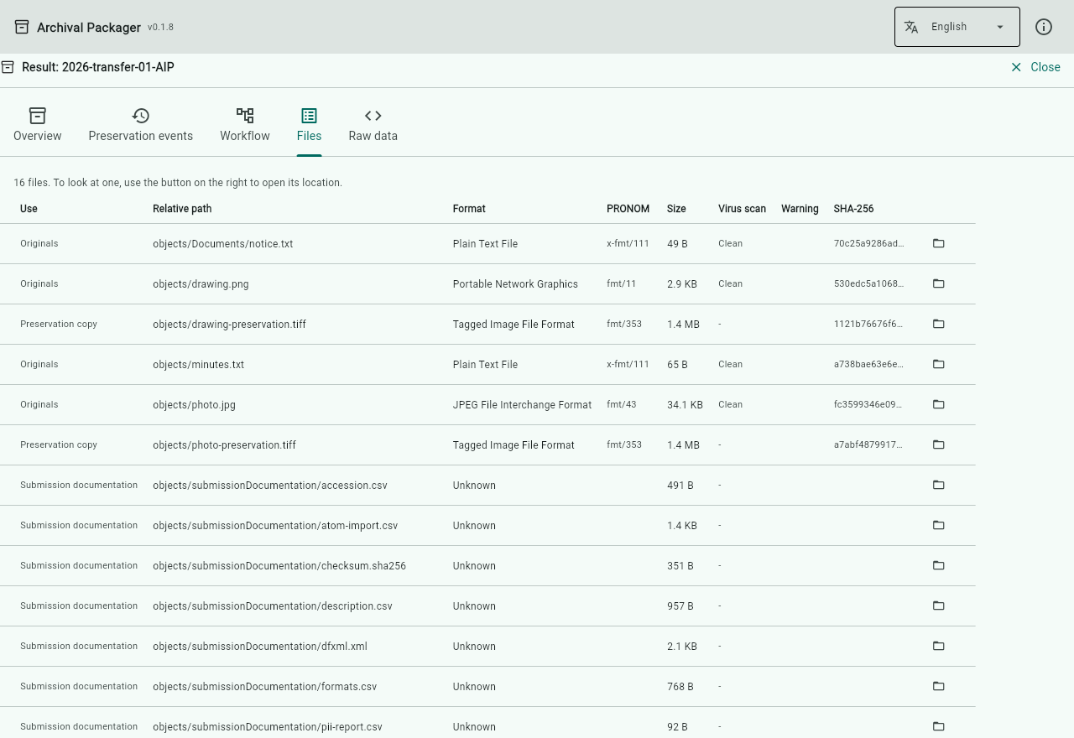Select path objects/drawing.png

point(201,284)
